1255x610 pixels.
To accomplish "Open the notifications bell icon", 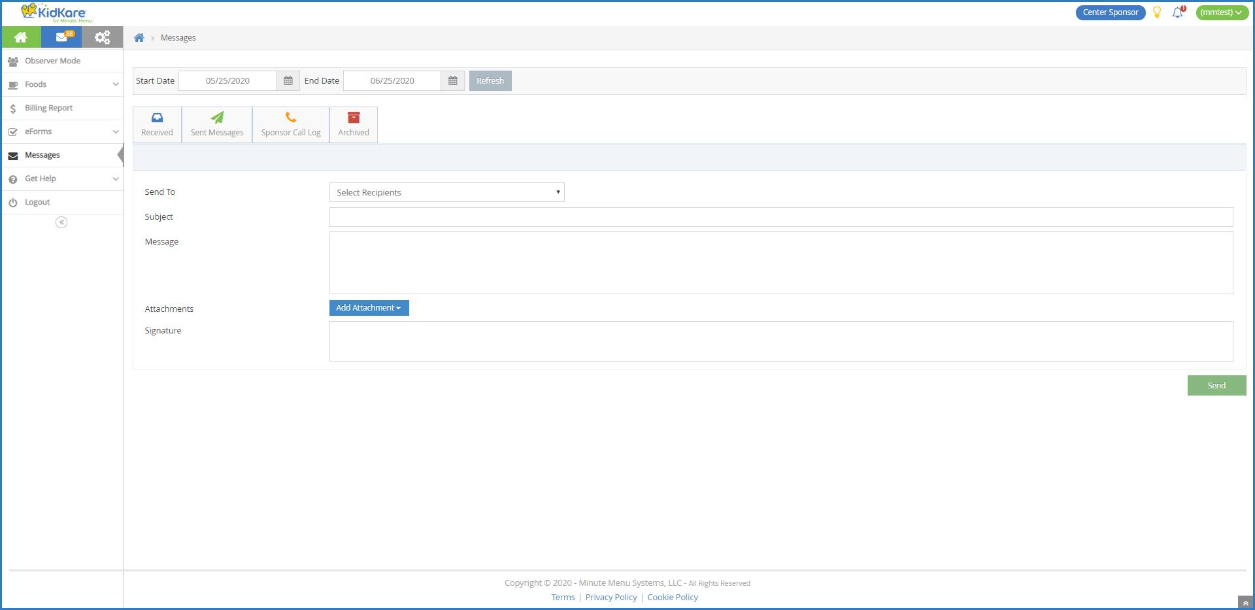I will pos(1178,12).
